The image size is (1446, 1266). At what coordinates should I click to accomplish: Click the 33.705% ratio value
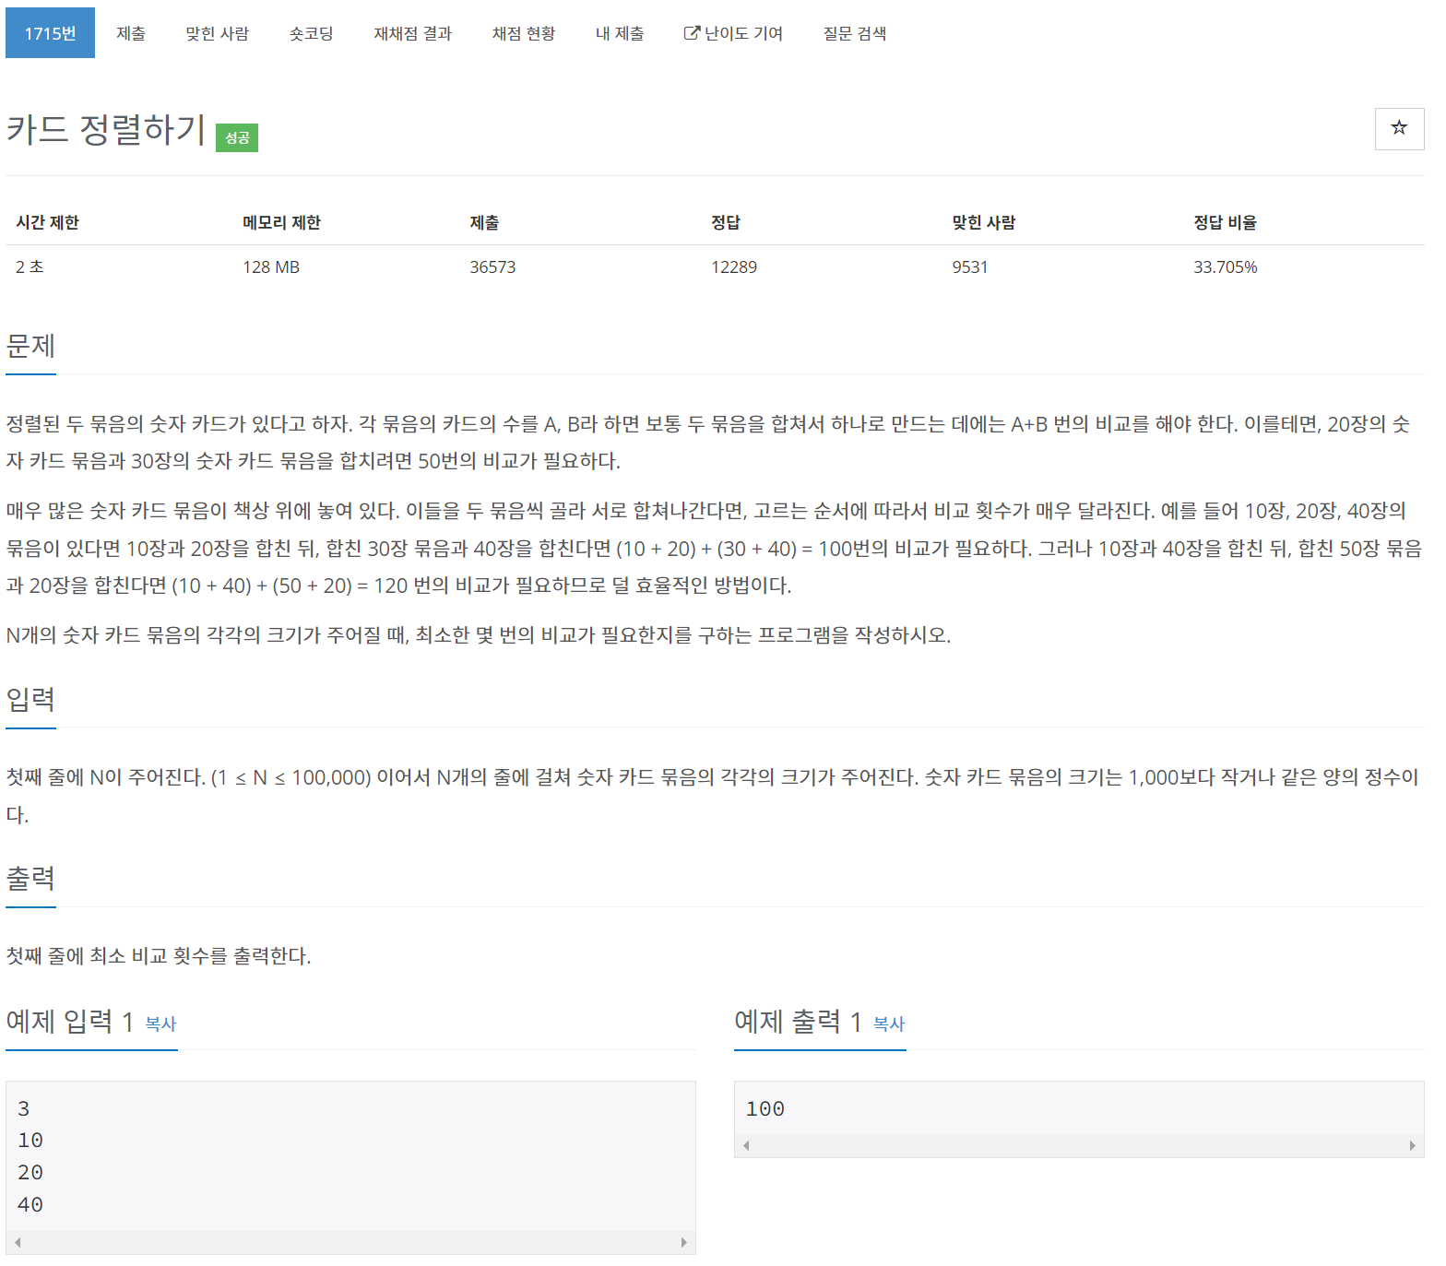[x=1226, y=266]
